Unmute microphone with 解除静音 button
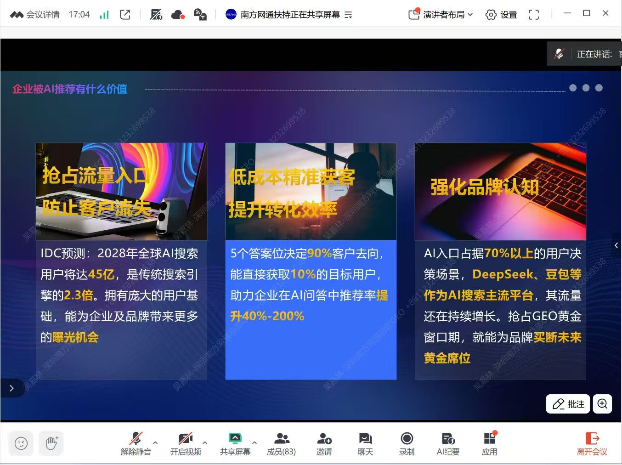 pos(136,443)
